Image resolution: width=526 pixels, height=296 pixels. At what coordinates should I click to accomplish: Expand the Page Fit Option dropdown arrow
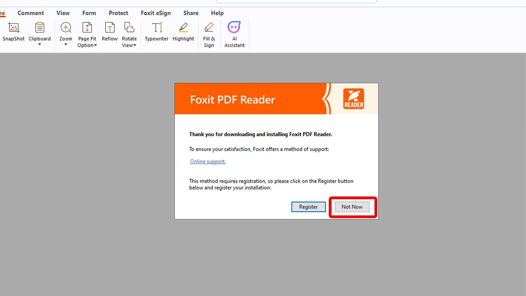[x=95, y=45]
